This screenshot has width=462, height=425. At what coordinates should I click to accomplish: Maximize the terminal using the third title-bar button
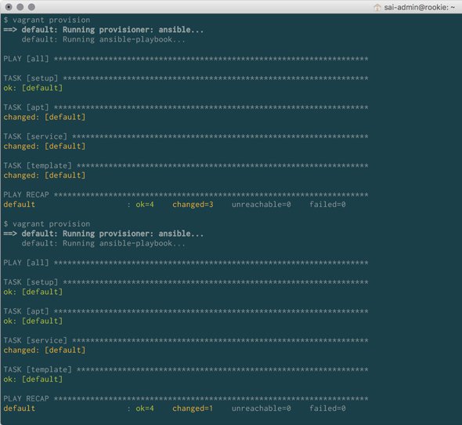click(31, 7)
